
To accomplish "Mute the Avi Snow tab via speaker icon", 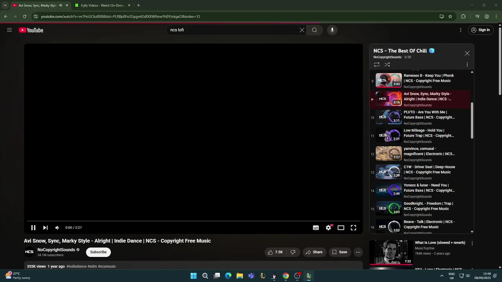I will pos(60,5).
